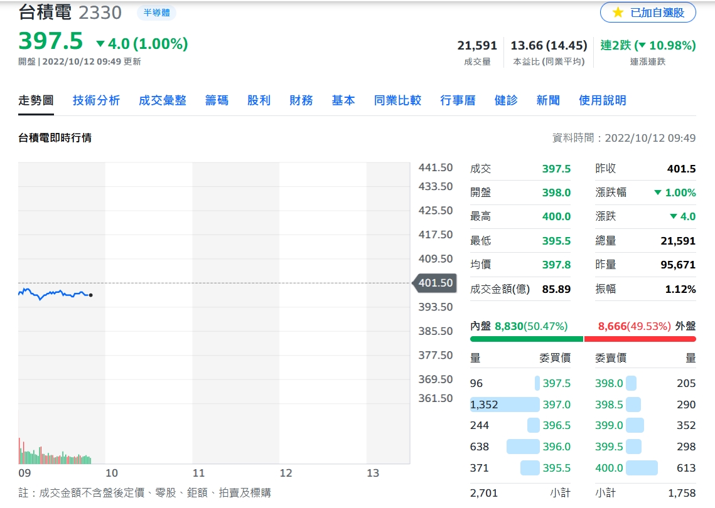The height and width of the screenshot is (508, 715).
Task: Select the ask price 400.0 row
Action: pyautogui.click(x=645, y=468)
